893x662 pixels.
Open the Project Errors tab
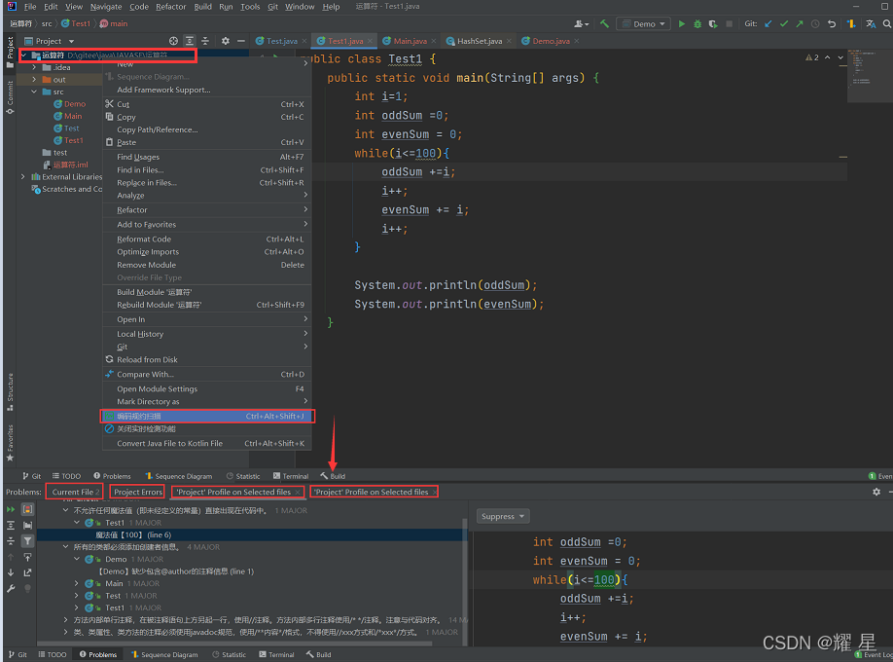137,492
